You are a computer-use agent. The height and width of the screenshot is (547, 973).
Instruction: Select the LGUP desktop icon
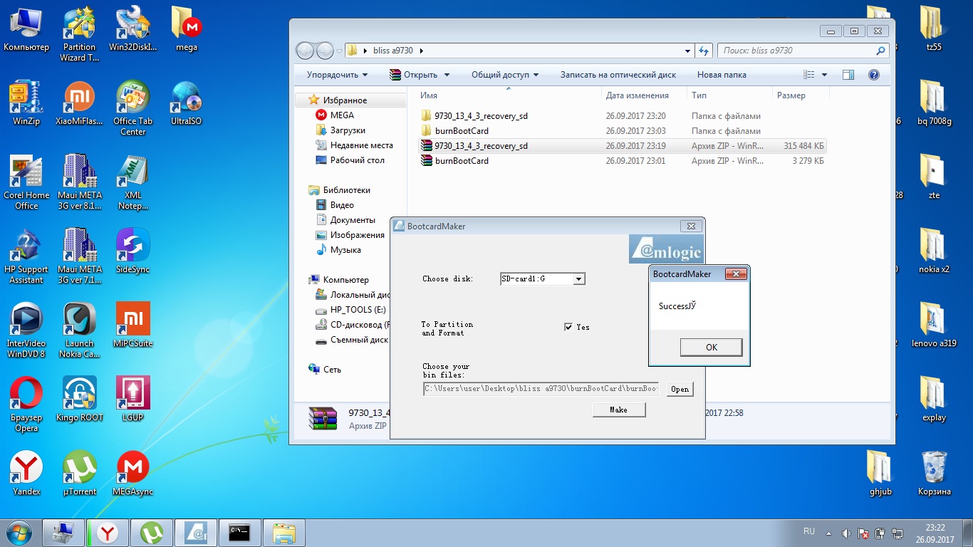coord(132,400)
